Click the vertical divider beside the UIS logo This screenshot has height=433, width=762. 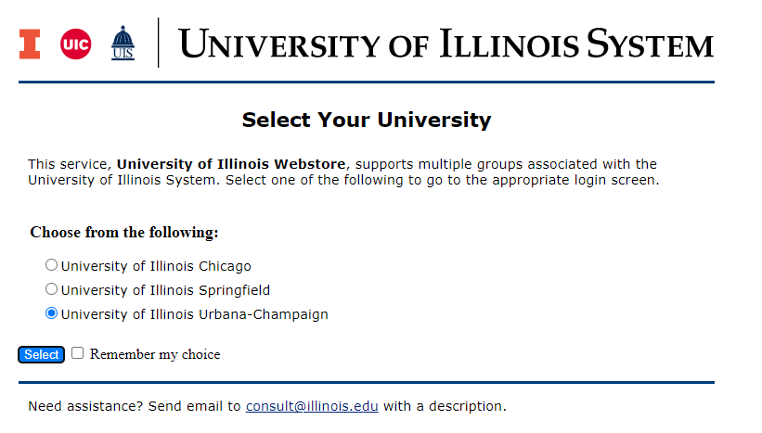pos(159,43)
